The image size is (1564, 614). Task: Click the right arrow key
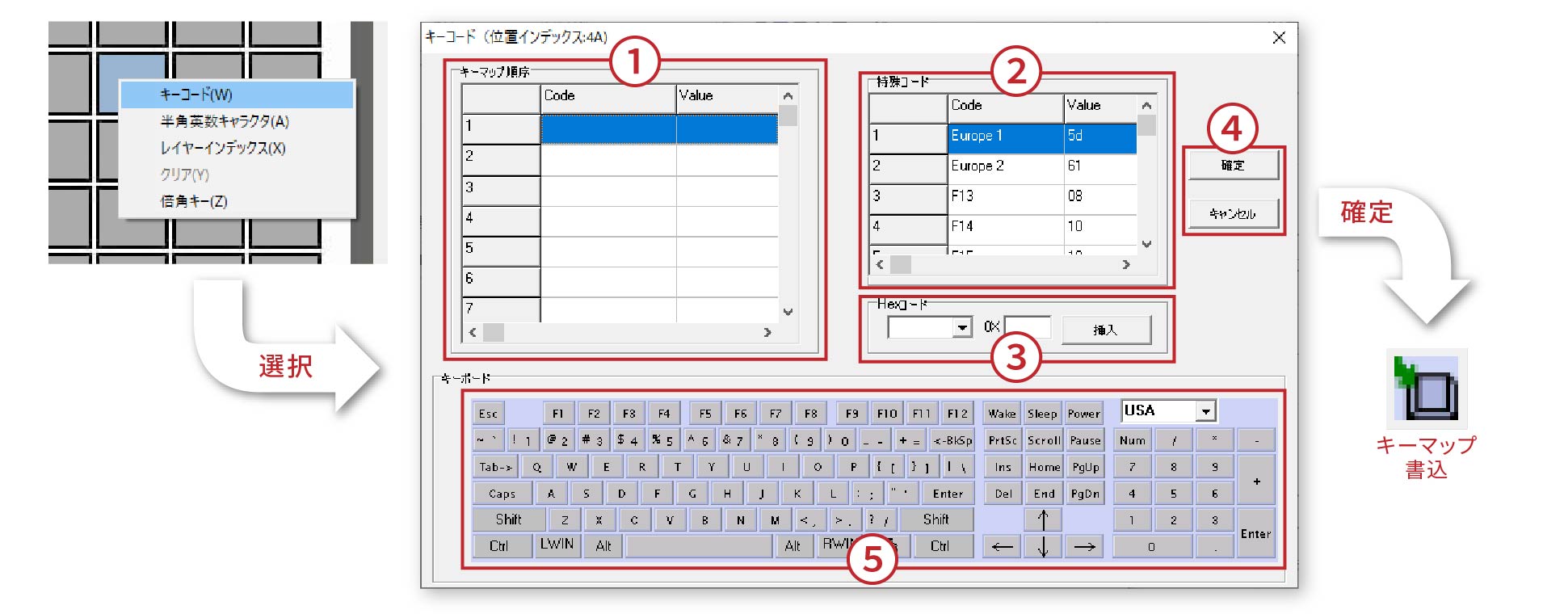click(x=1084, y=546)
